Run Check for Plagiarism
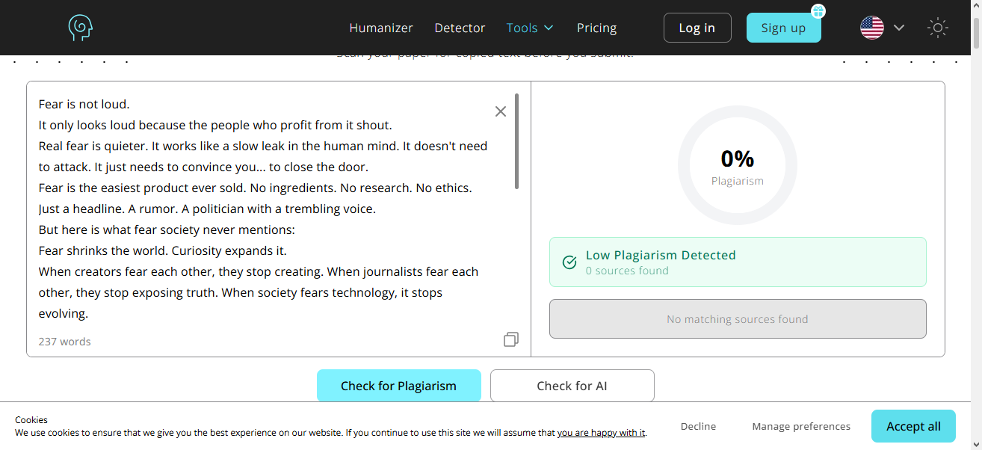The height and width of the screenshot is (450, 982). pos(399,386)
